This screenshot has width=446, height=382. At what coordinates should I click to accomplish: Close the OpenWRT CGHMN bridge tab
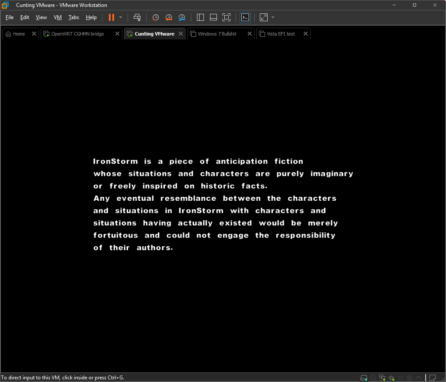click(117, 34)
